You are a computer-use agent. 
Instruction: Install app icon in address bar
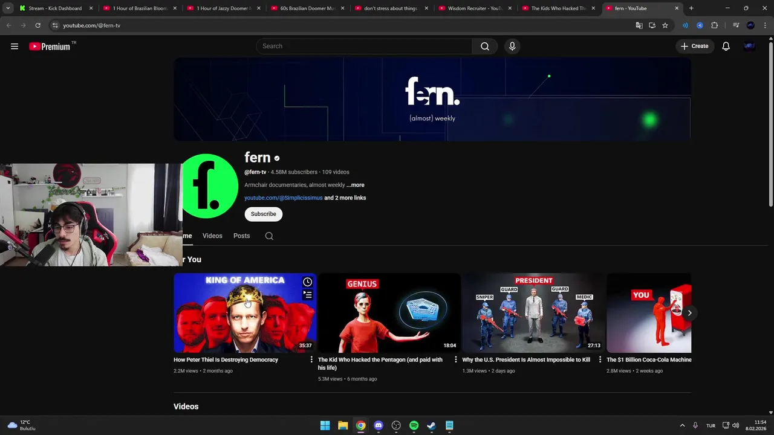[x=652, y=25]
